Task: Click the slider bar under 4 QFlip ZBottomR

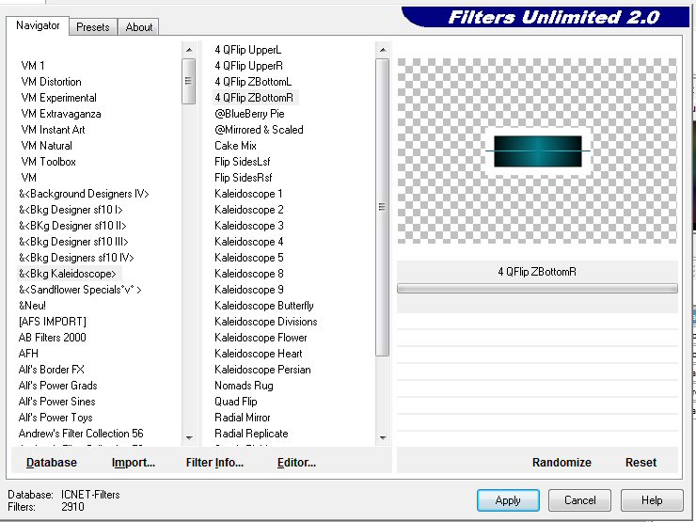Action: [x=537, y=289]
